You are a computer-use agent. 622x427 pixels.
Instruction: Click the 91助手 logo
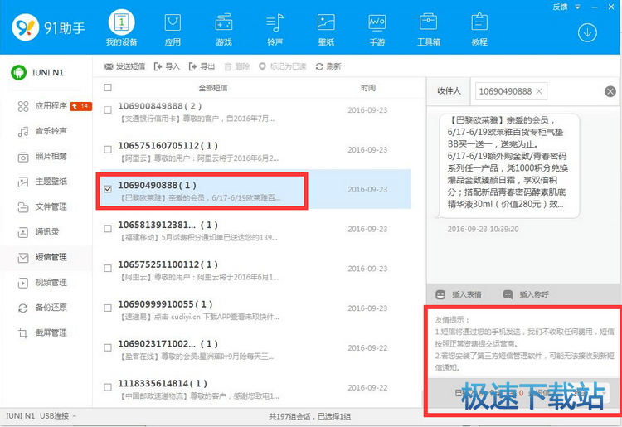pos(48,27)
